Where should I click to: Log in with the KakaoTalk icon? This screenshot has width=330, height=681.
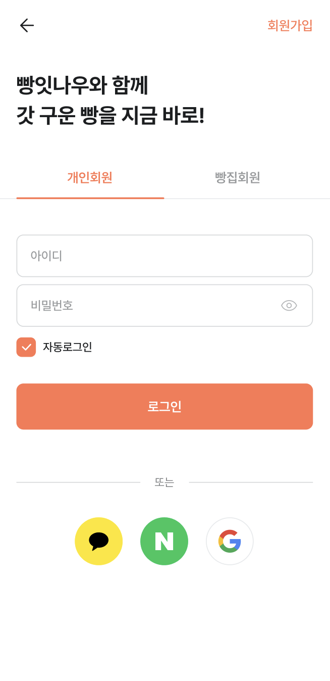click(x=98, y=541)
